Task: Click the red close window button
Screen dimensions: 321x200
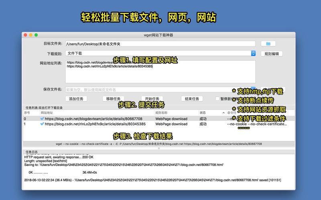Action: click(25, 35)
